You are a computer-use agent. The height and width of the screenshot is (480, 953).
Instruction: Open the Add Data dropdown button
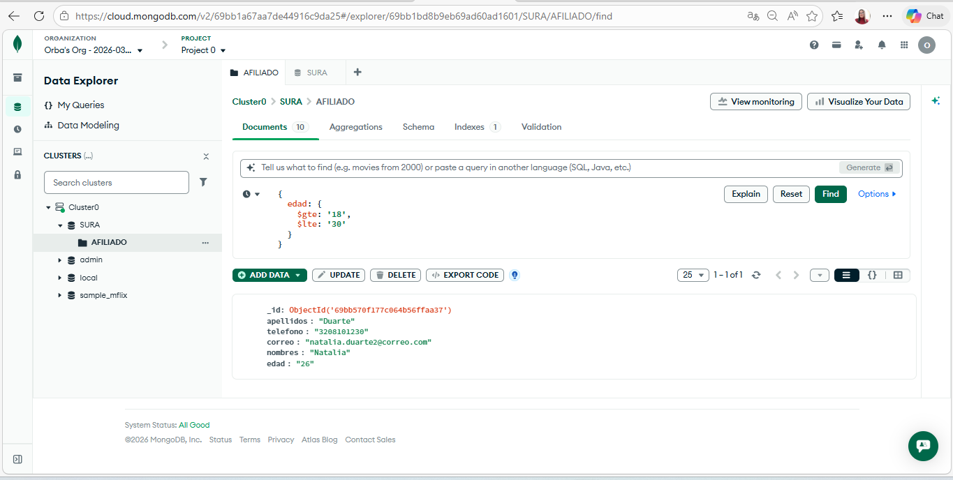point(269,275)
